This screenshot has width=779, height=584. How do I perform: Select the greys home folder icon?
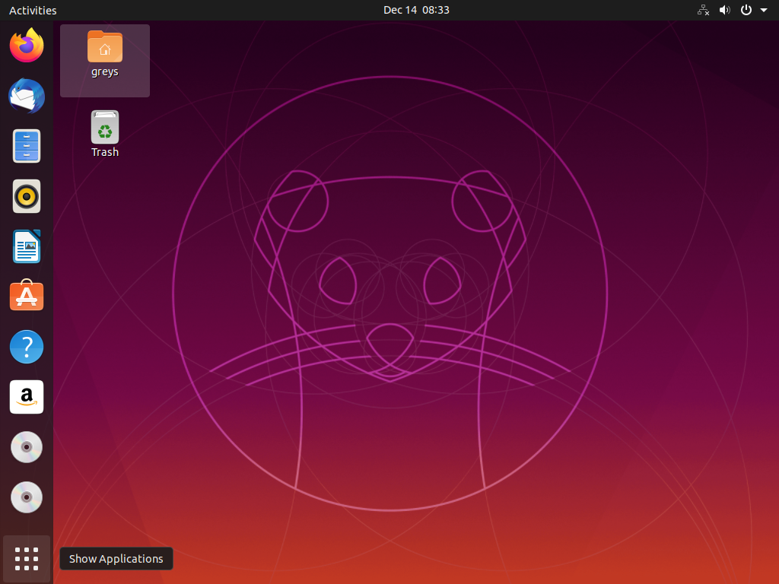tap(105, 46)
